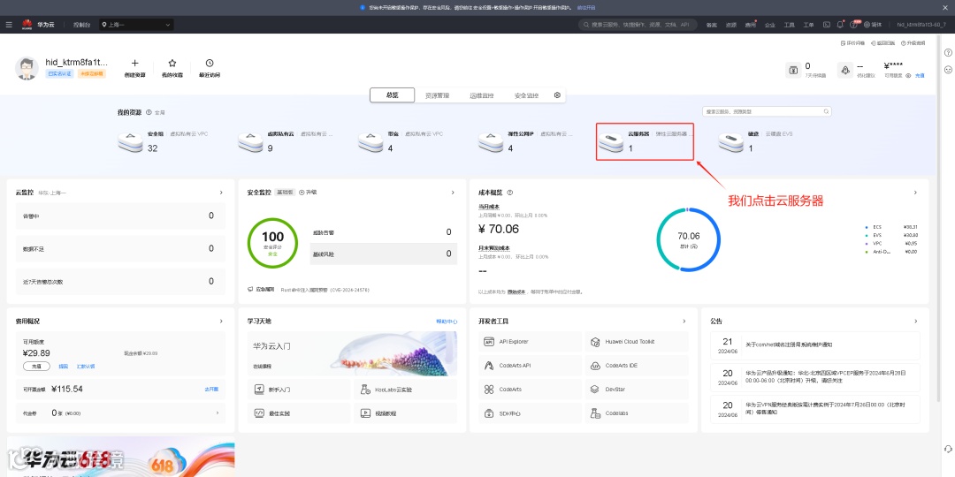Open Codelabs developer tool
The height and width of the screenshot is (477, 955).
click(637, 413)
